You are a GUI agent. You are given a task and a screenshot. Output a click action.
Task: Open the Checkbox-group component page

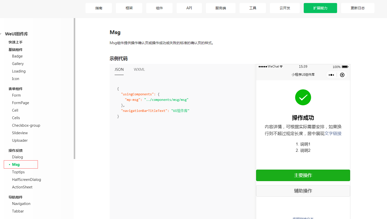[x=26, y=125]
